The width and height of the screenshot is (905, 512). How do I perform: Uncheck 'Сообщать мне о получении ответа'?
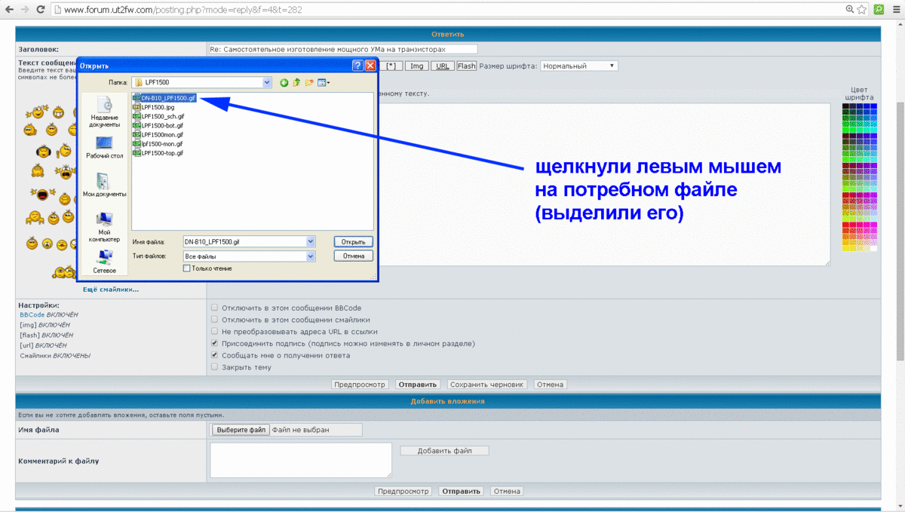215,355
